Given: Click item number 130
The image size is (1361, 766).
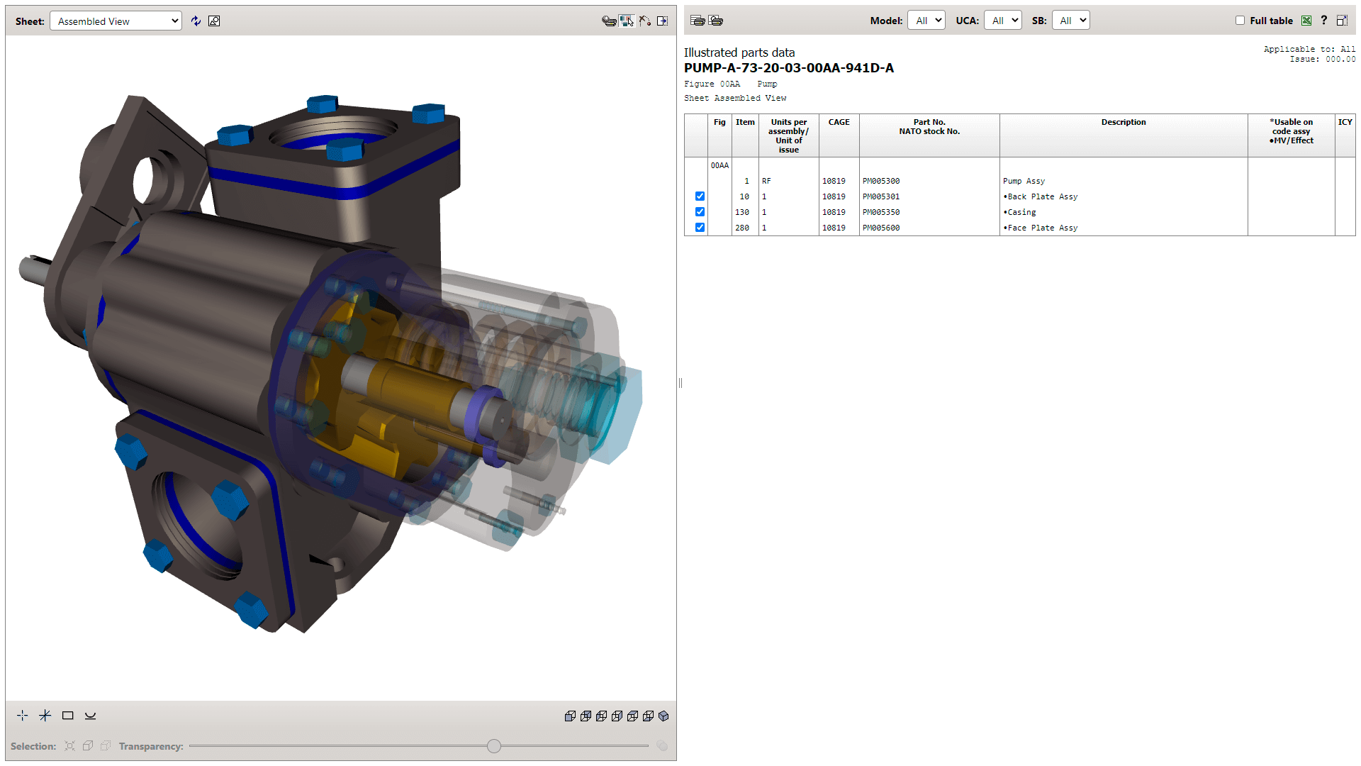Looking at the screenshot, I should click(x=742, y=212).
